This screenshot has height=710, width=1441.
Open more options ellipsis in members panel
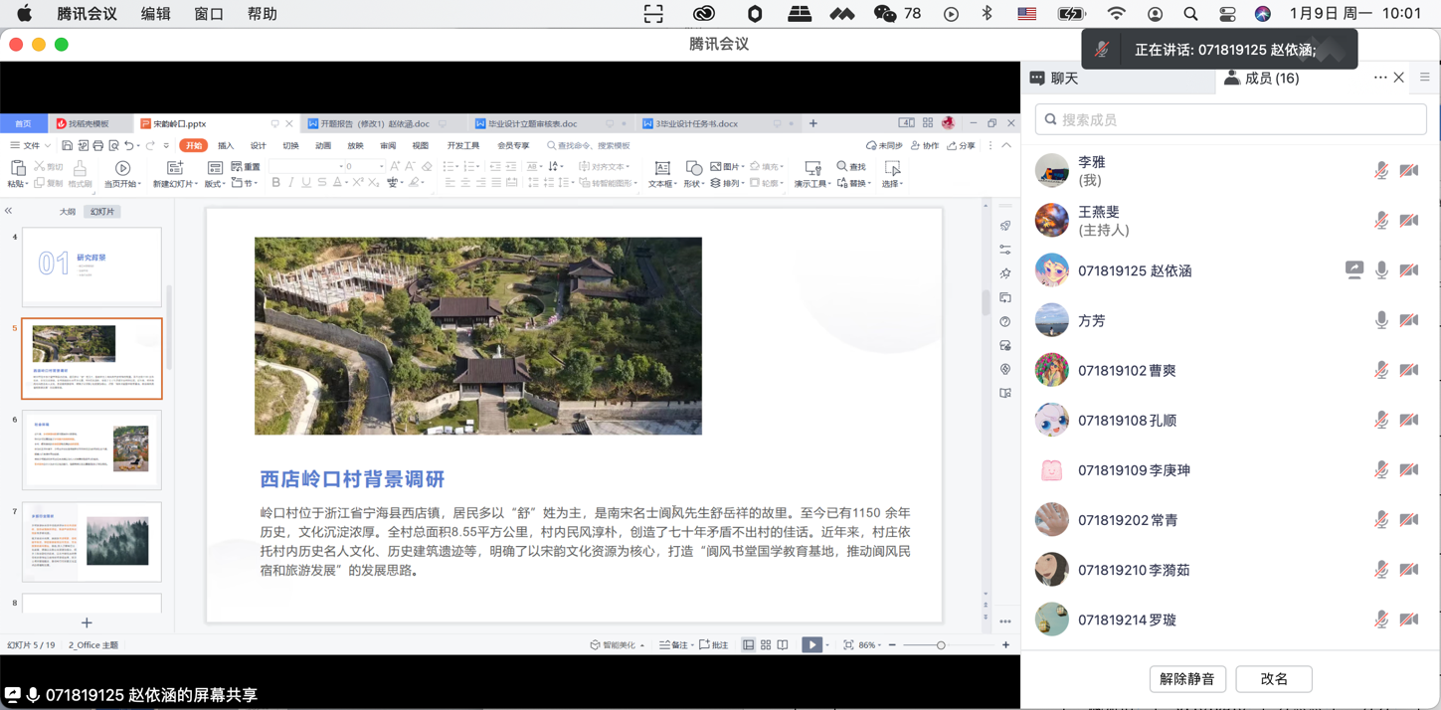click(1379, 78)
